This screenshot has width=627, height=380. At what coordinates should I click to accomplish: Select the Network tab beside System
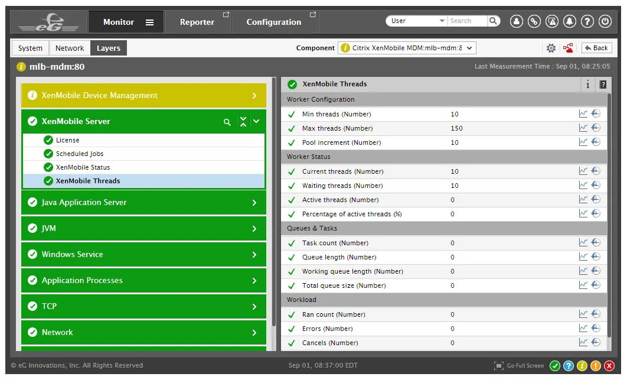pos(70,48)
